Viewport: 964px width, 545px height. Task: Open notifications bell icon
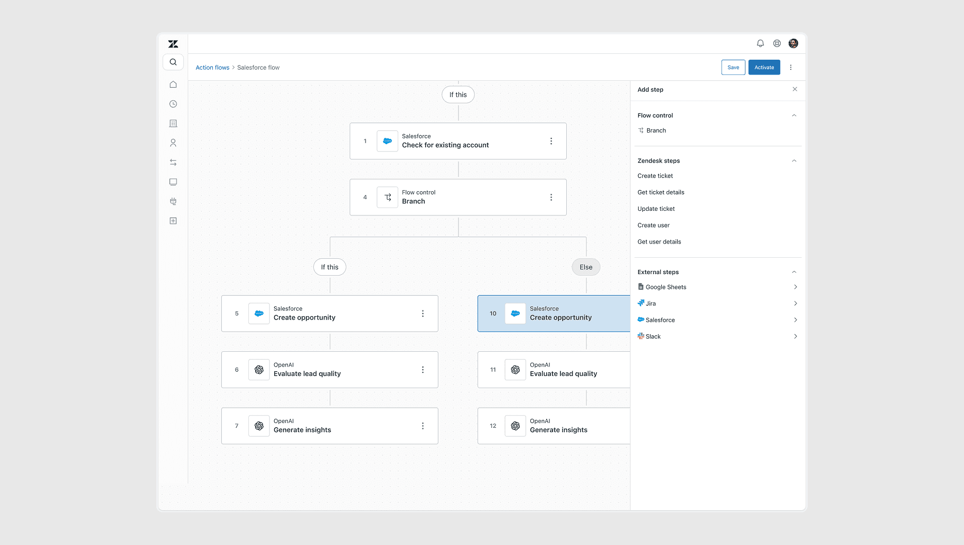(761, 43)
